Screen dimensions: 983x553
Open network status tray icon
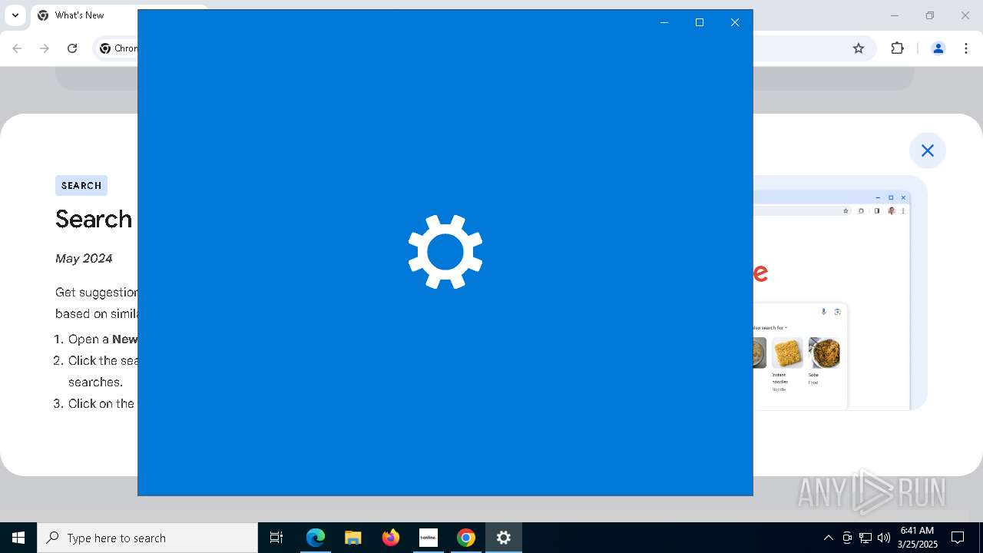(x=866, y=538)
